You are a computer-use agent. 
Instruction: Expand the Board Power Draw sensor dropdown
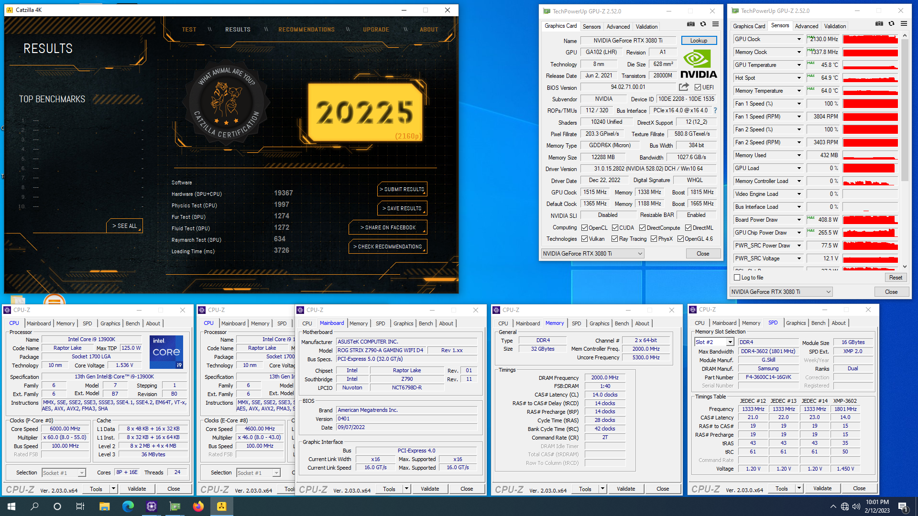[x=798, y=220]
